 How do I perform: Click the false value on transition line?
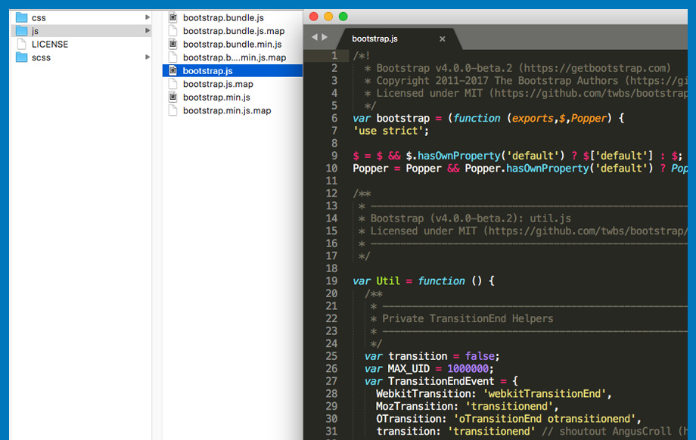click(480, 356)
